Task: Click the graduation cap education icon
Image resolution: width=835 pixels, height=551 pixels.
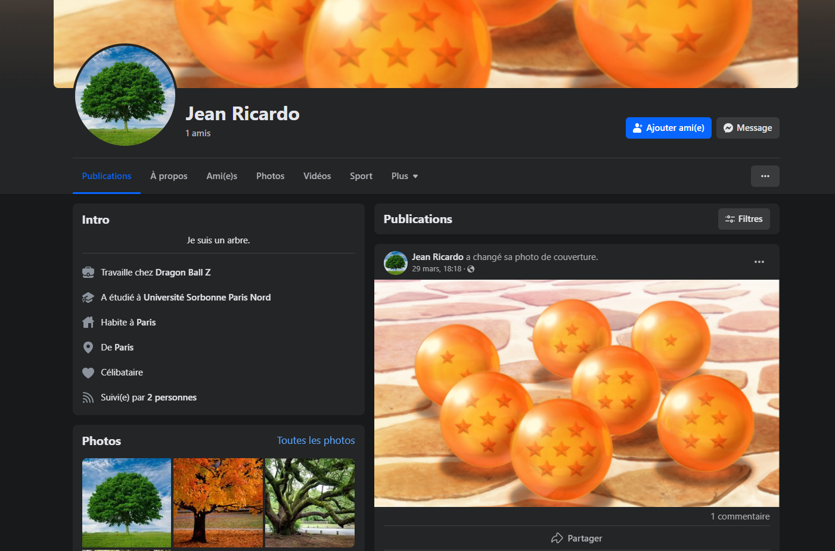Action: 88,298
